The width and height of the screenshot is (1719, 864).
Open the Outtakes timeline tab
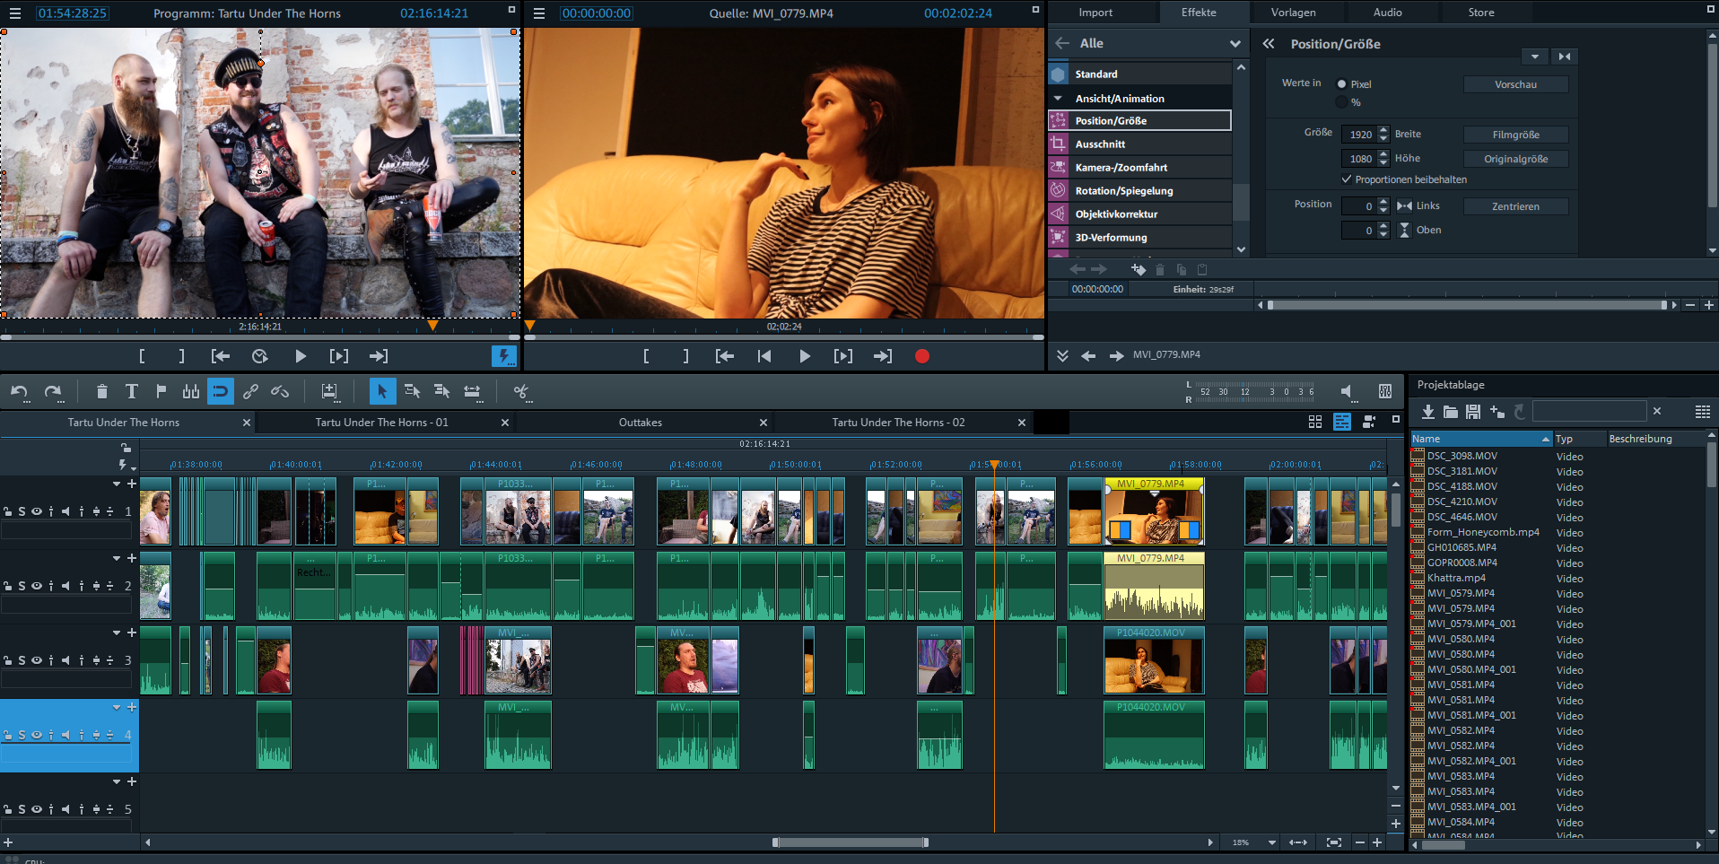coord(640,423)
